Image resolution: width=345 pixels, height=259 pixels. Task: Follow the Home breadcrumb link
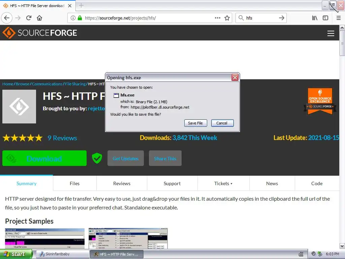[8, 84]
